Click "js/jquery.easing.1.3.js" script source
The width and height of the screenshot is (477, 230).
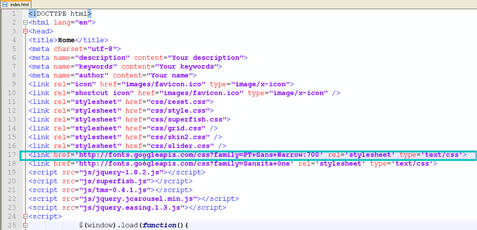(132, 208)
